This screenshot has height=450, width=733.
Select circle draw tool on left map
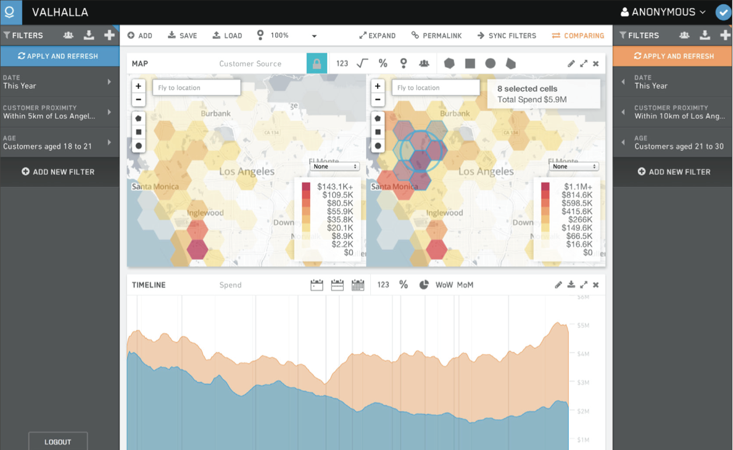138,146
